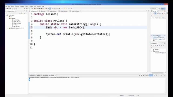Open the Refactor menu

pos(17,6)
